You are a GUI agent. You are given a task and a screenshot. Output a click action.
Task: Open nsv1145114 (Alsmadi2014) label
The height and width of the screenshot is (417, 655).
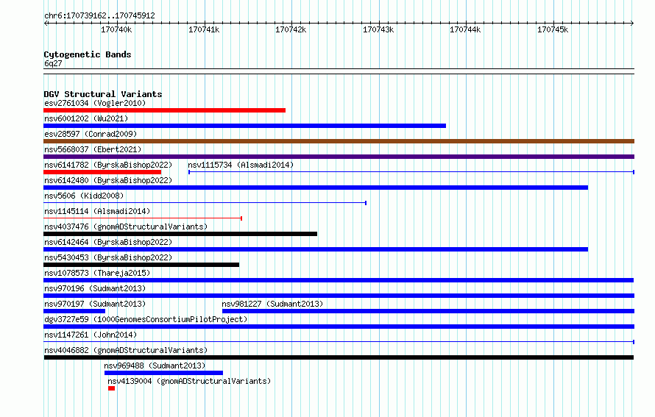(97, 211)
